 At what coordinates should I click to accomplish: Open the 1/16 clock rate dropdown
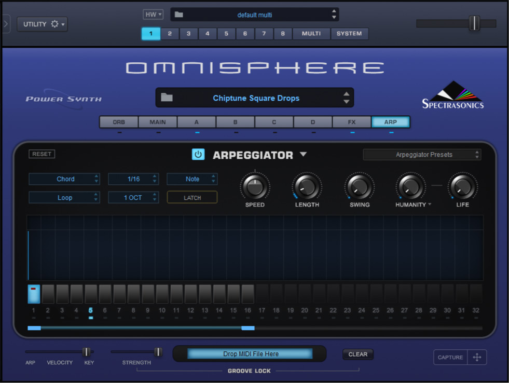[133, 179]
